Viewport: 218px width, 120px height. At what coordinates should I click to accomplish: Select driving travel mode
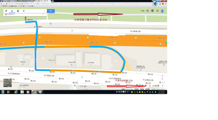tap(12, 11)
